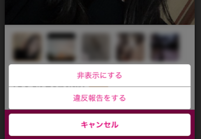The width and height of the screenshot is (201, 139).
Task: Click the divider between 非表示 and 違反報告 options
Action: click(x=100, y=87)
